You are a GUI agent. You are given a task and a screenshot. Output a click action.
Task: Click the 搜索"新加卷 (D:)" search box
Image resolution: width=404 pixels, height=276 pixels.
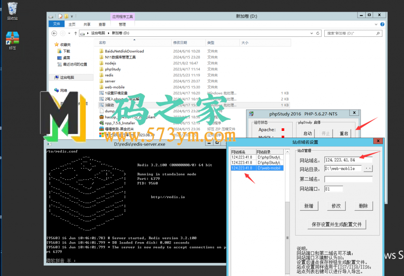click(353, 33)
